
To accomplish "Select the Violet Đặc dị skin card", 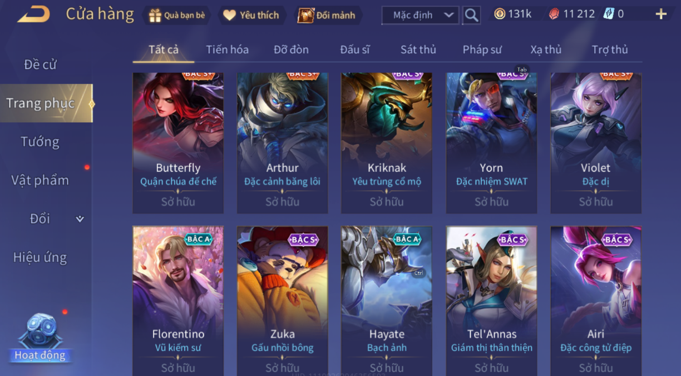I will point(596,143).
